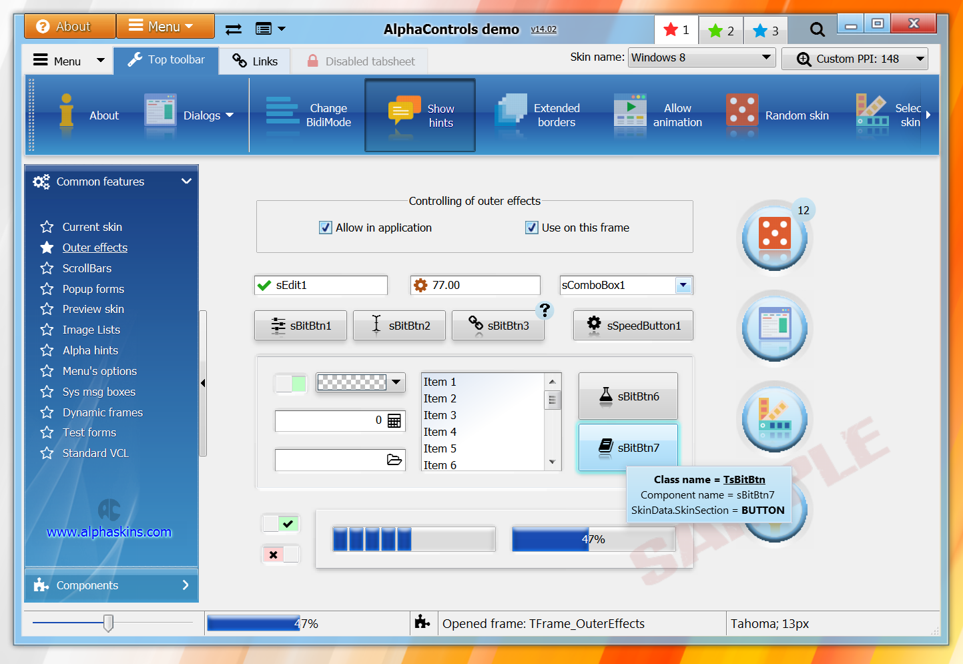Screen dimensions: 963x664
Task: Click the round dialog window button
Action: click(775, 328)
